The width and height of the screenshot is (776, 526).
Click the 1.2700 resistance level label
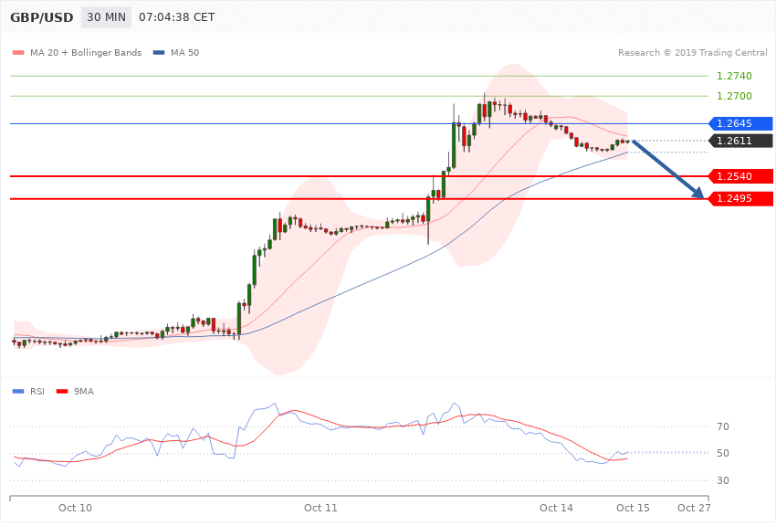point(734,96)
